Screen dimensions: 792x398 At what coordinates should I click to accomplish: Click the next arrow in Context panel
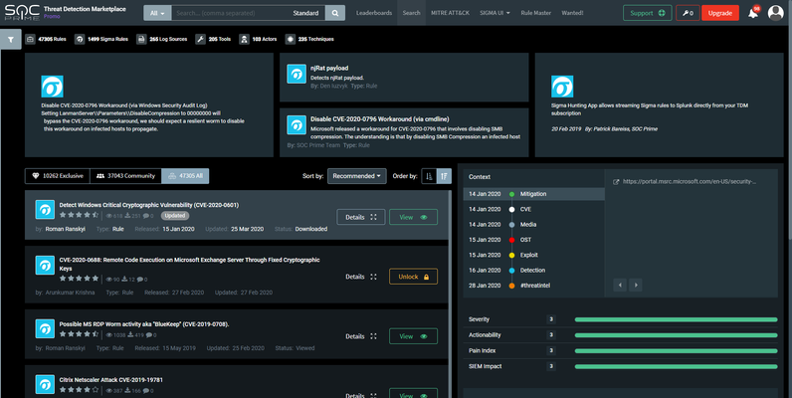click(636, 285)
